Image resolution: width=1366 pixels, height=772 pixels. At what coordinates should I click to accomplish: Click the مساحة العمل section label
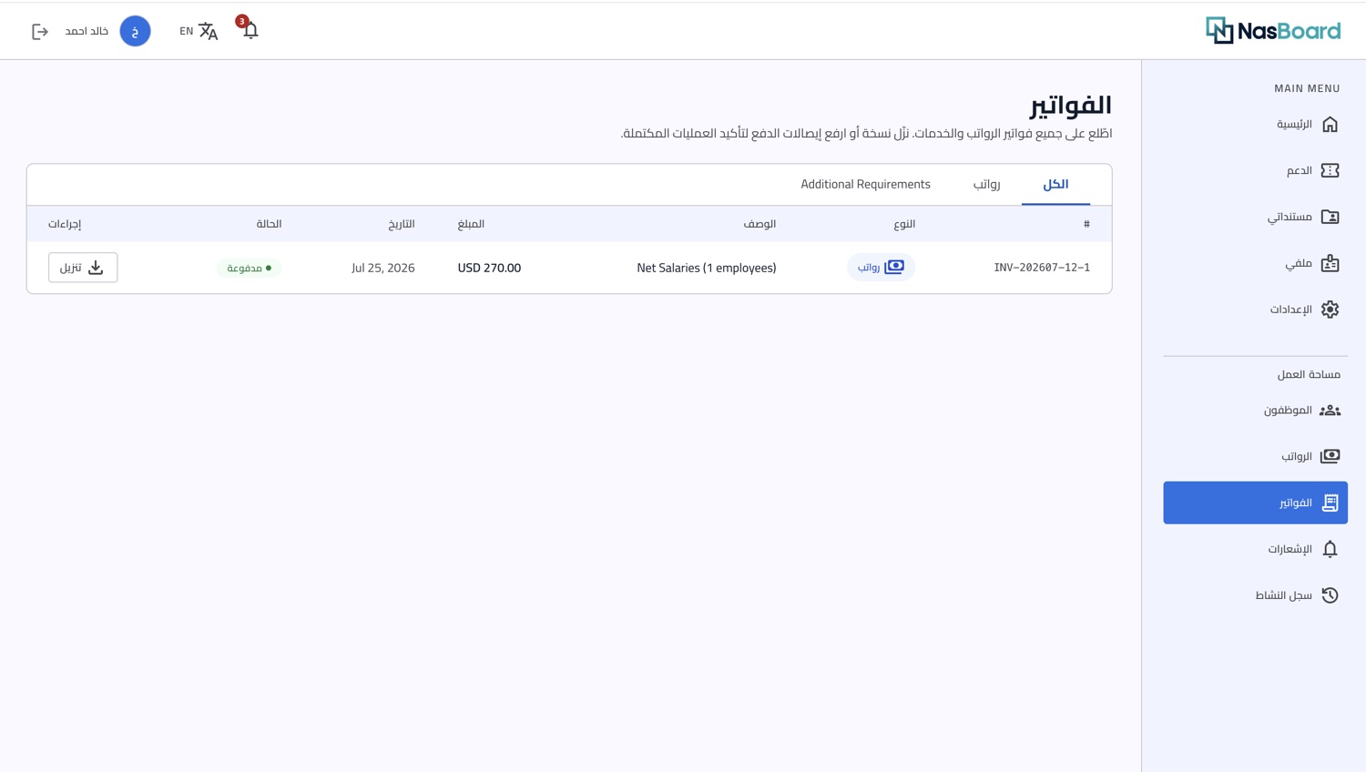(x=1309, y=374)
